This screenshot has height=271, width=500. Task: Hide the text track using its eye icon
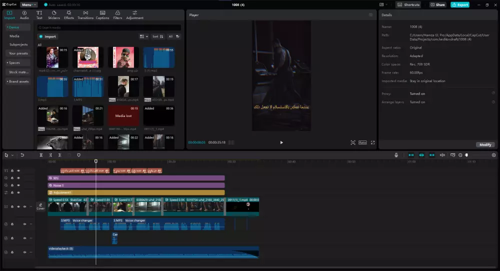[18, 170]
